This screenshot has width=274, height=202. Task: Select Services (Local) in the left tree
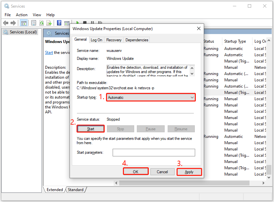(x=21, y=32)
